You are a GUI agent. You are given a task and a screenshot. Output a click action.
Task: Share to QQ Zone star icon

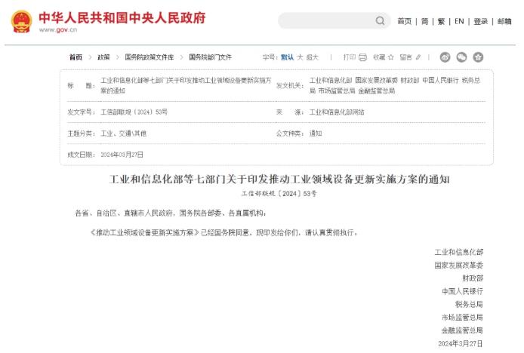pyautogui.click(x=478, y=57)
